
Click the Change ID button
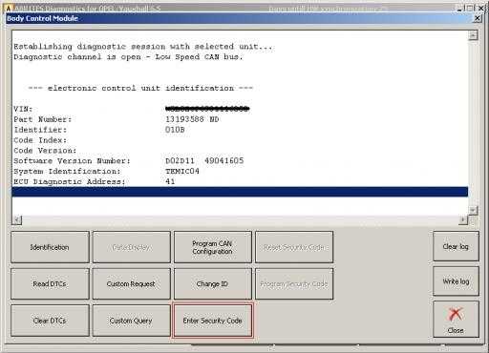[x=213, y=283]
